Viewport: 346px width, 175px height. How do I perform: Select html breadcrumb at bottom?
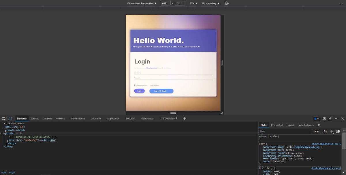4,173
